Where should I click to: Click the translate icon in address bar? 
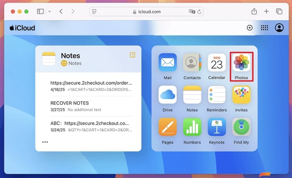point(192,12)
